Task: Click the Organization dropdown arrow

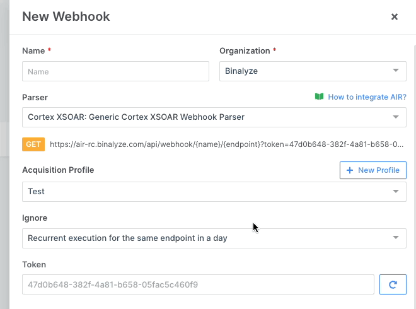Action: point(395,71)
